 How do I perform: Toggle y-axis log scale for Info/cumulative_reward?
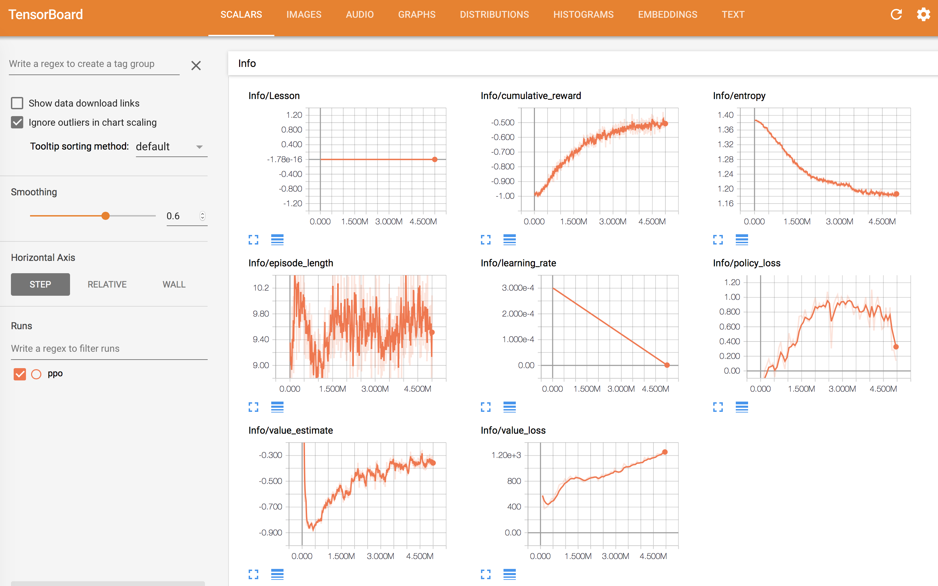tap(509, 240)
